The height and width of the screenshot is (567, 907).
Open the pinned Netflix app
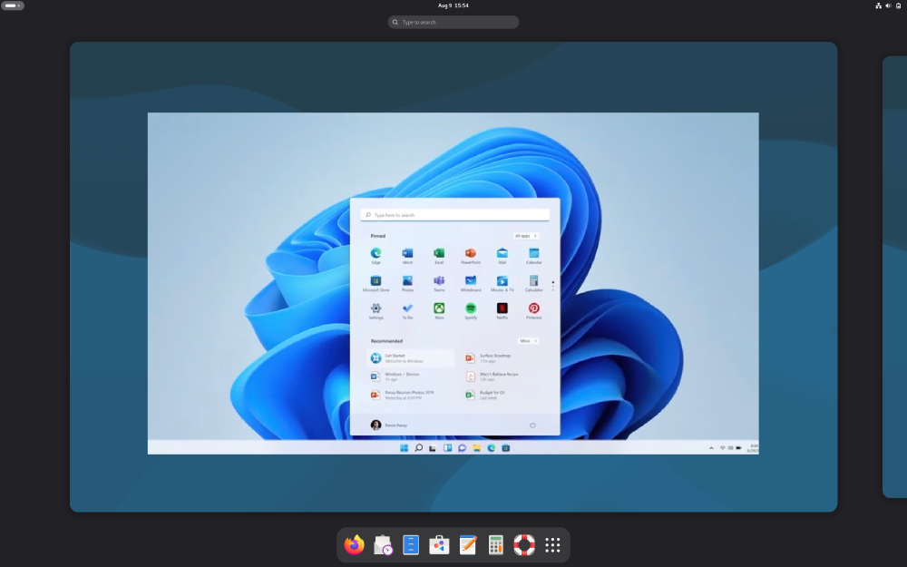click(x=502, y=310)
